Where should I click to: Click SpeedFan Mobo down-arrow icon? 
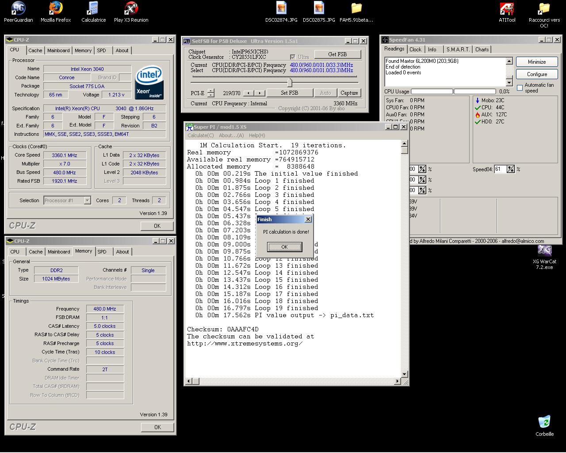point(478,100)
